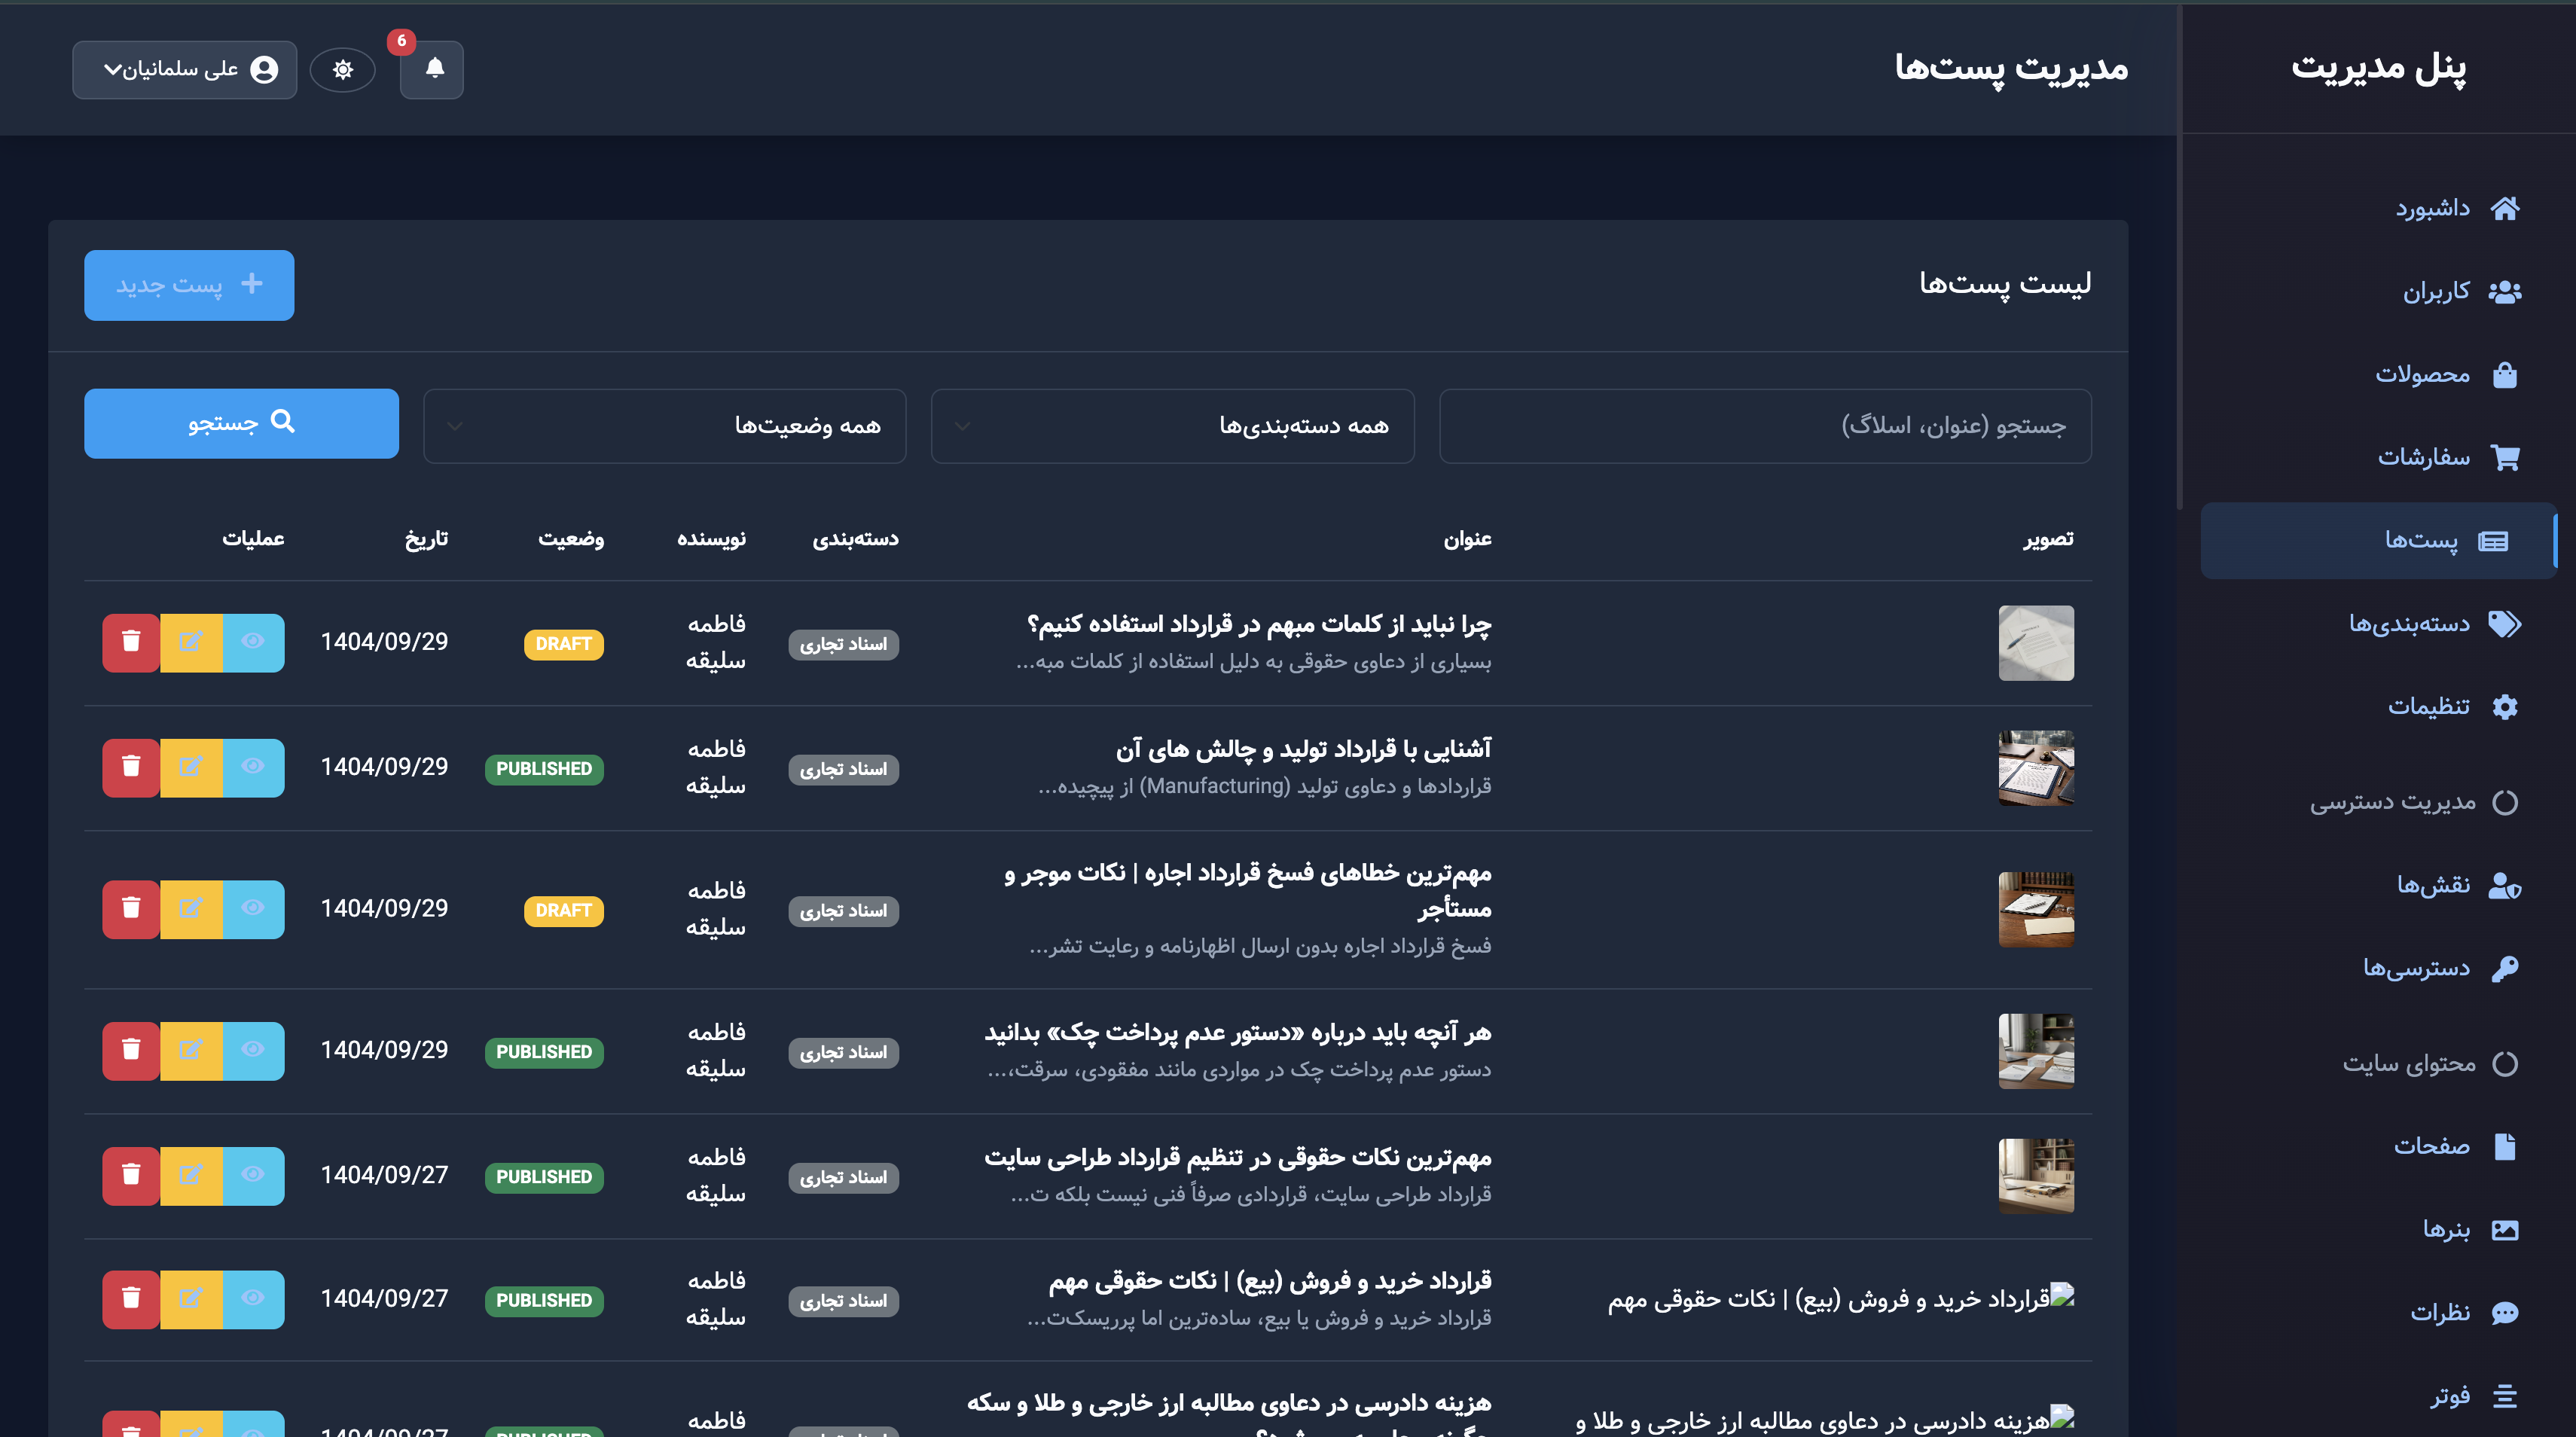Run a search using the جستجو button
2576x1437 pixels.
tap(241, 423)
